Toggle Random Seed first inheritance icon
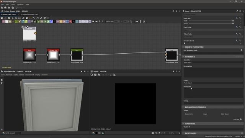 (x=237, y=41)
